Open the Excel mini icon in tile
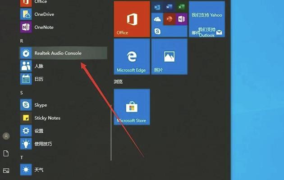 tap(181, 7)
